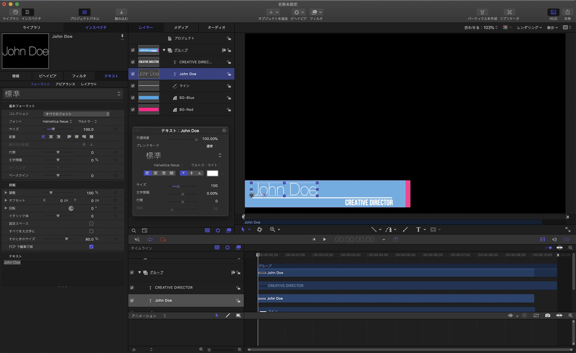Click the record animation button

(x=163, y=239)
